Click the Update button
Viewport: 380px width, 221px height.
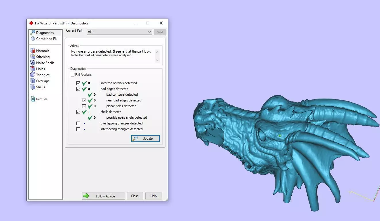tap(145, 139)
